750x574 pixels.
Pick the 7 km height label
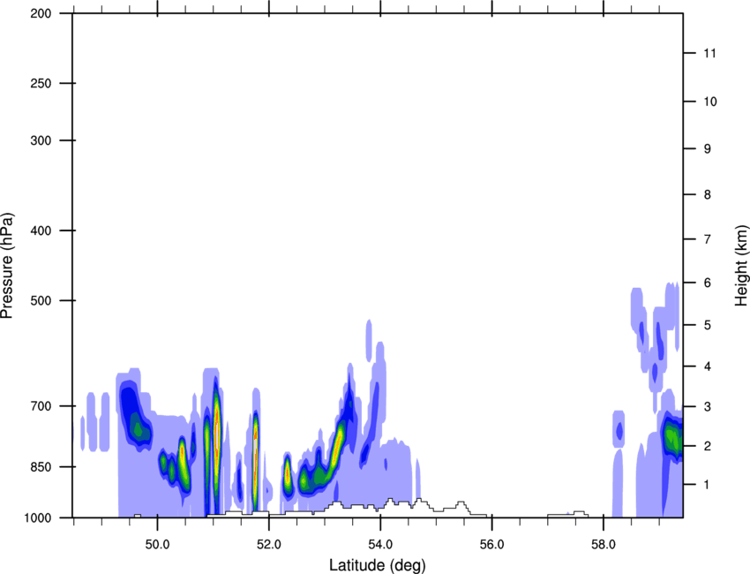(708, 239)
